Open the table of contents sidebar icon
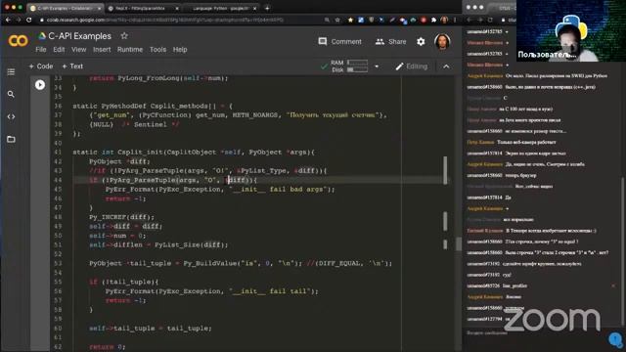The image size is (626, 352). click(11, 71)
